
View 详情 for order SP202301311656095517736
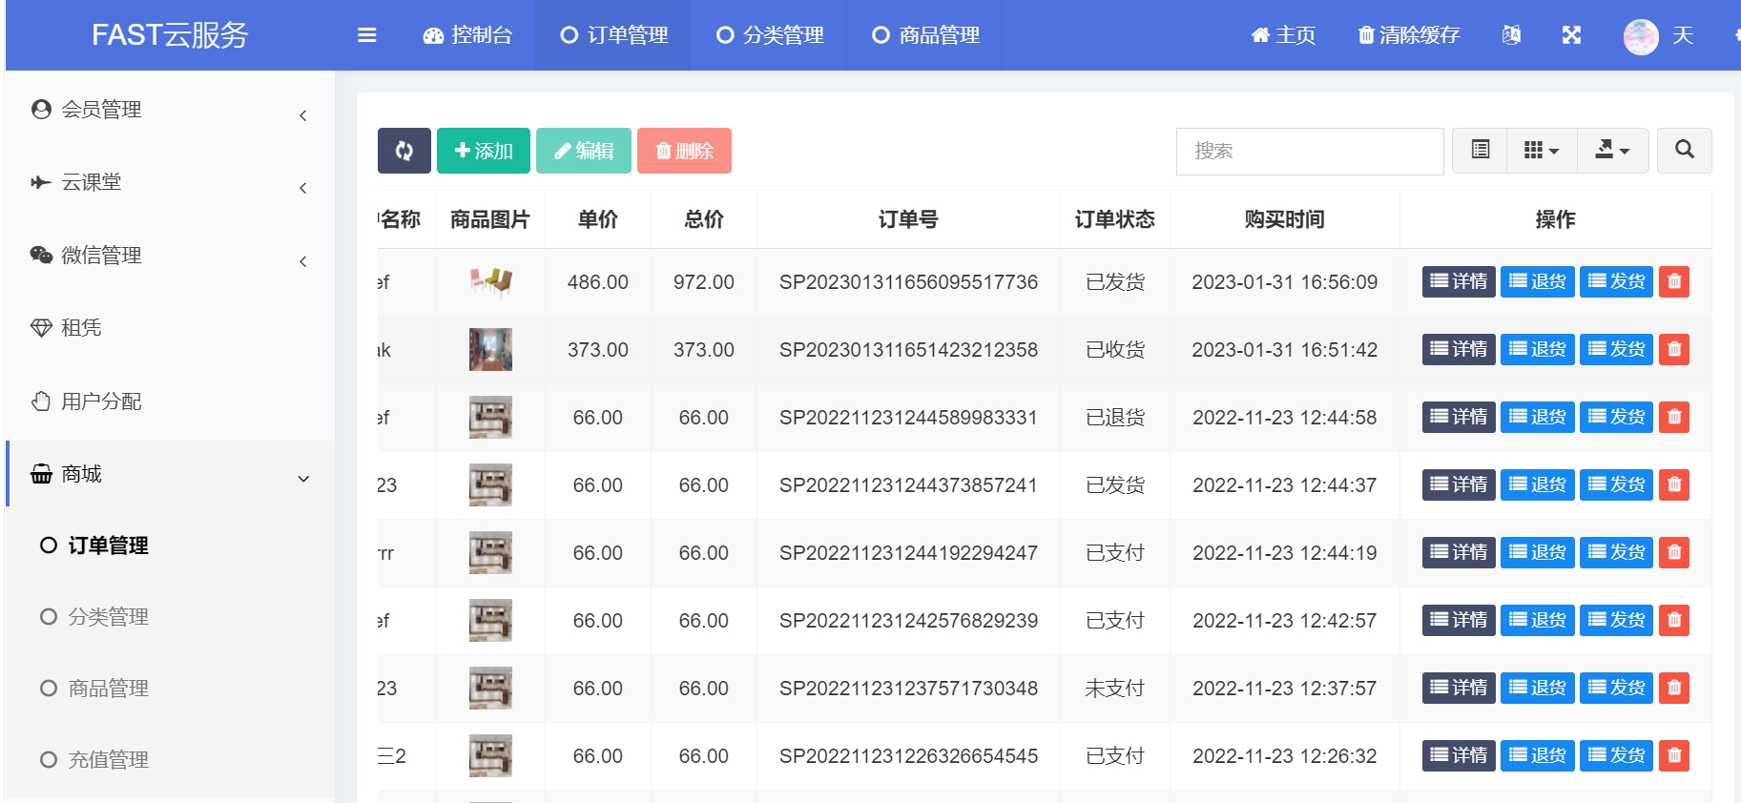(x=1459, y=281)
